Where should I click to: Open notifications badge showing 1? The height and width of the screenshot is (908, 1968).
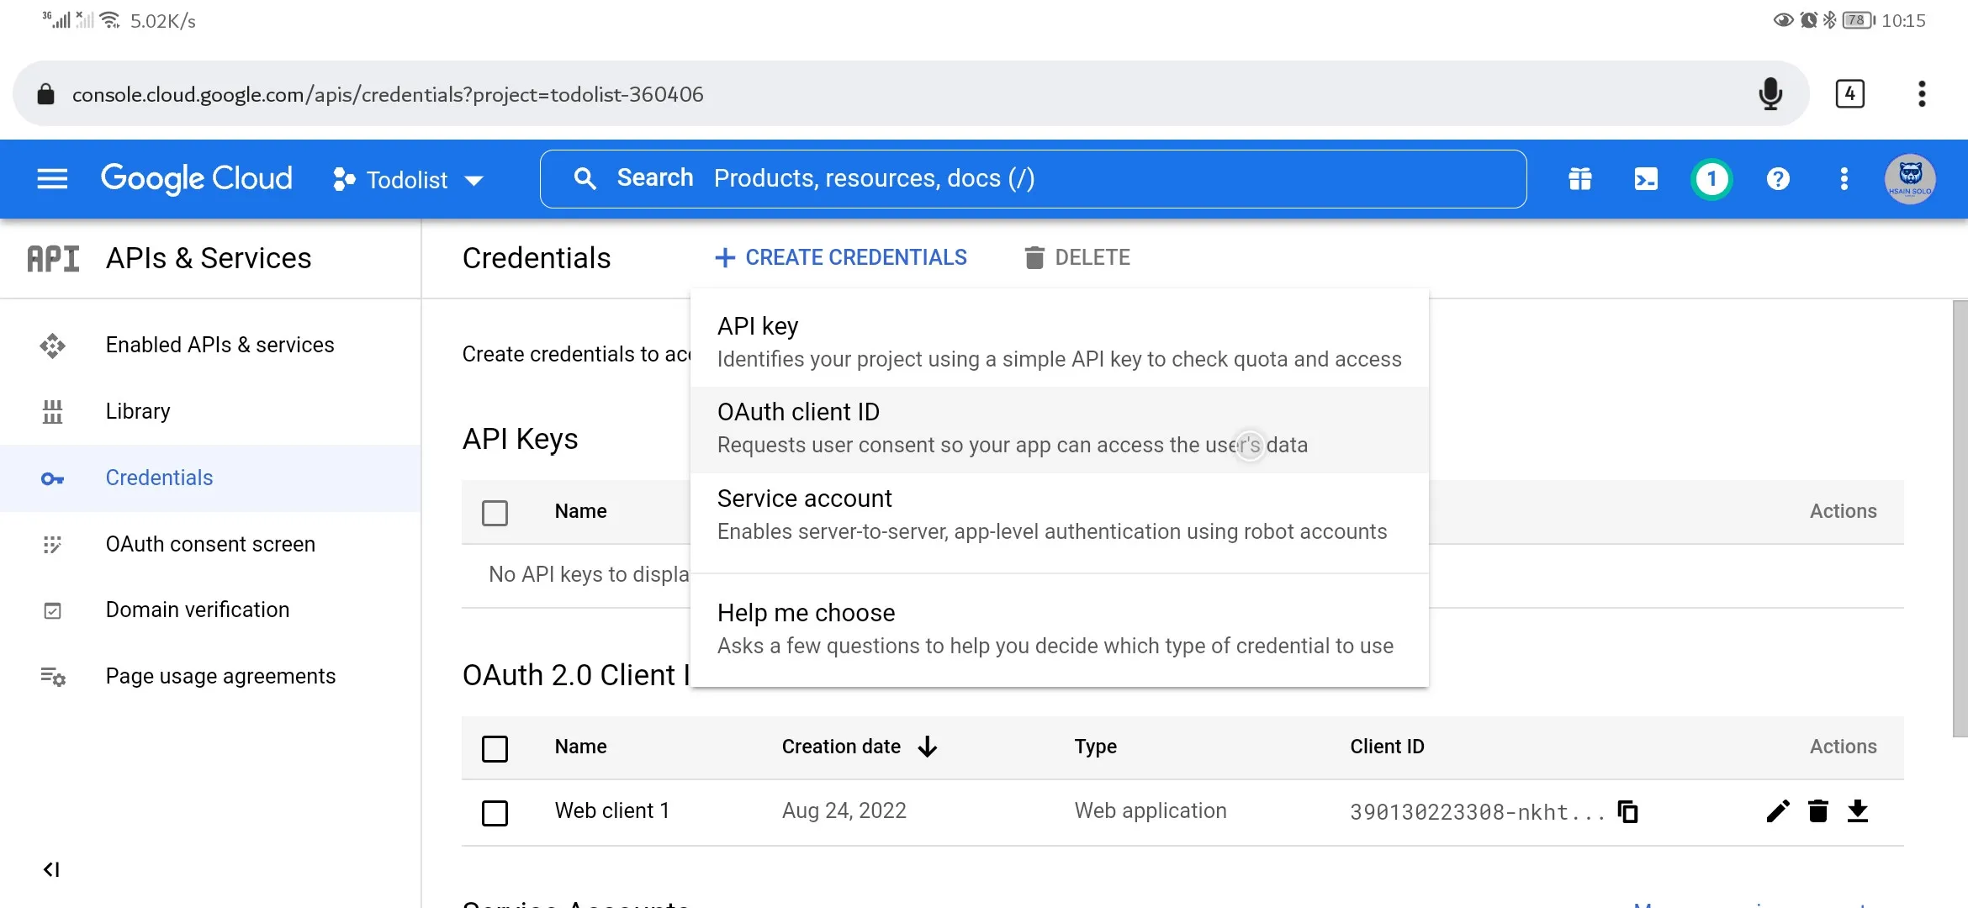1711,179
